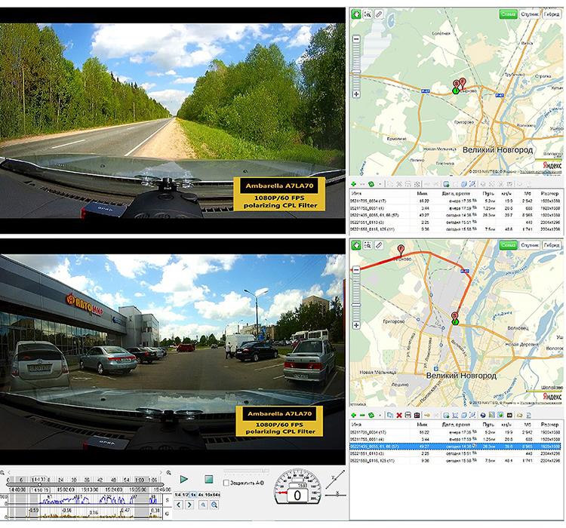Zoom out upper map with minus button
The width and height of the screenshot is (566, 528).
356,39
